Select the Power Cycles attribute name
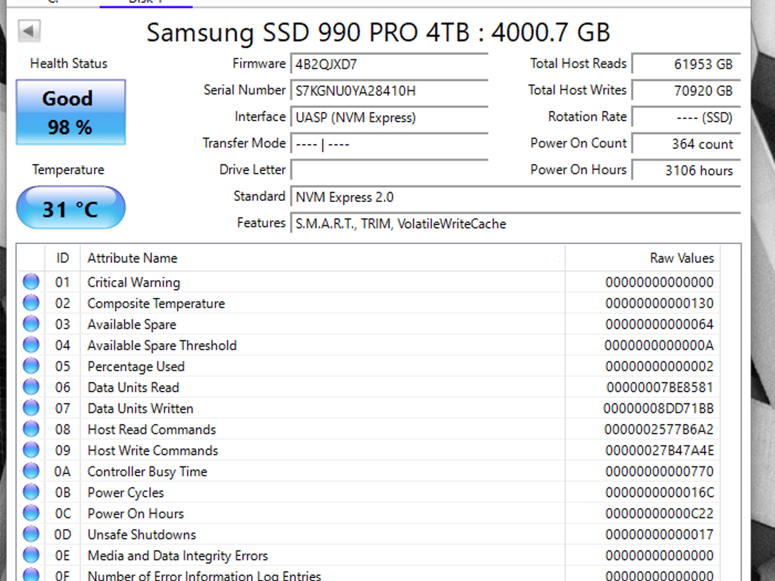This screenshot has height=581, width=775. click(x=126, y=493)
